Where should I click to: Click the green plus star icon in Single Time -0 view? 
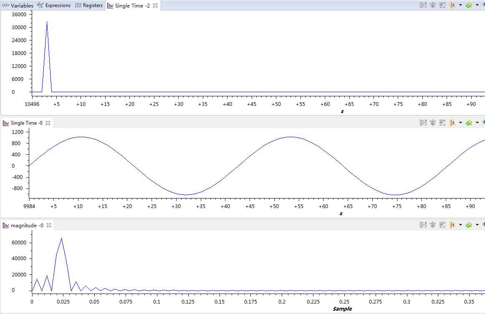(469, 123)
